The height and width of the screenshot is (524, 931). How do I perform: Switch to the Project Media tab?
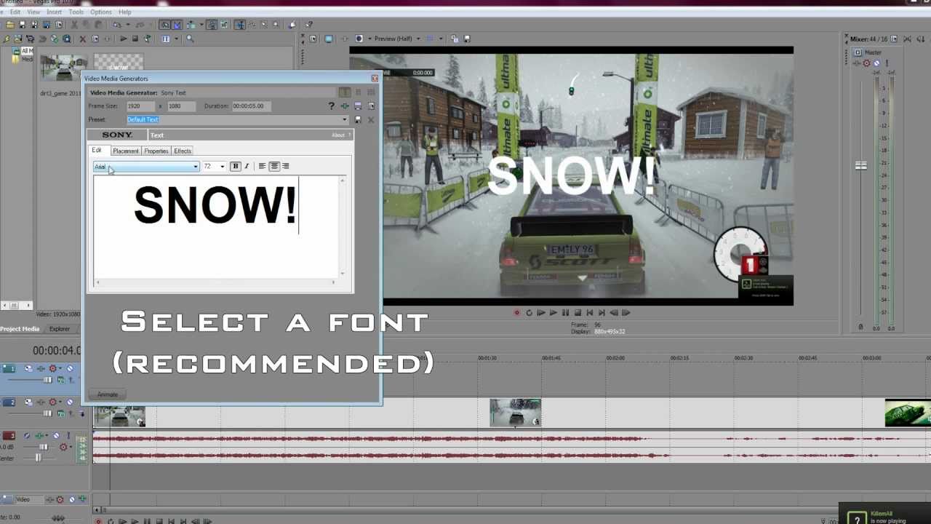[x=20, y=329]
